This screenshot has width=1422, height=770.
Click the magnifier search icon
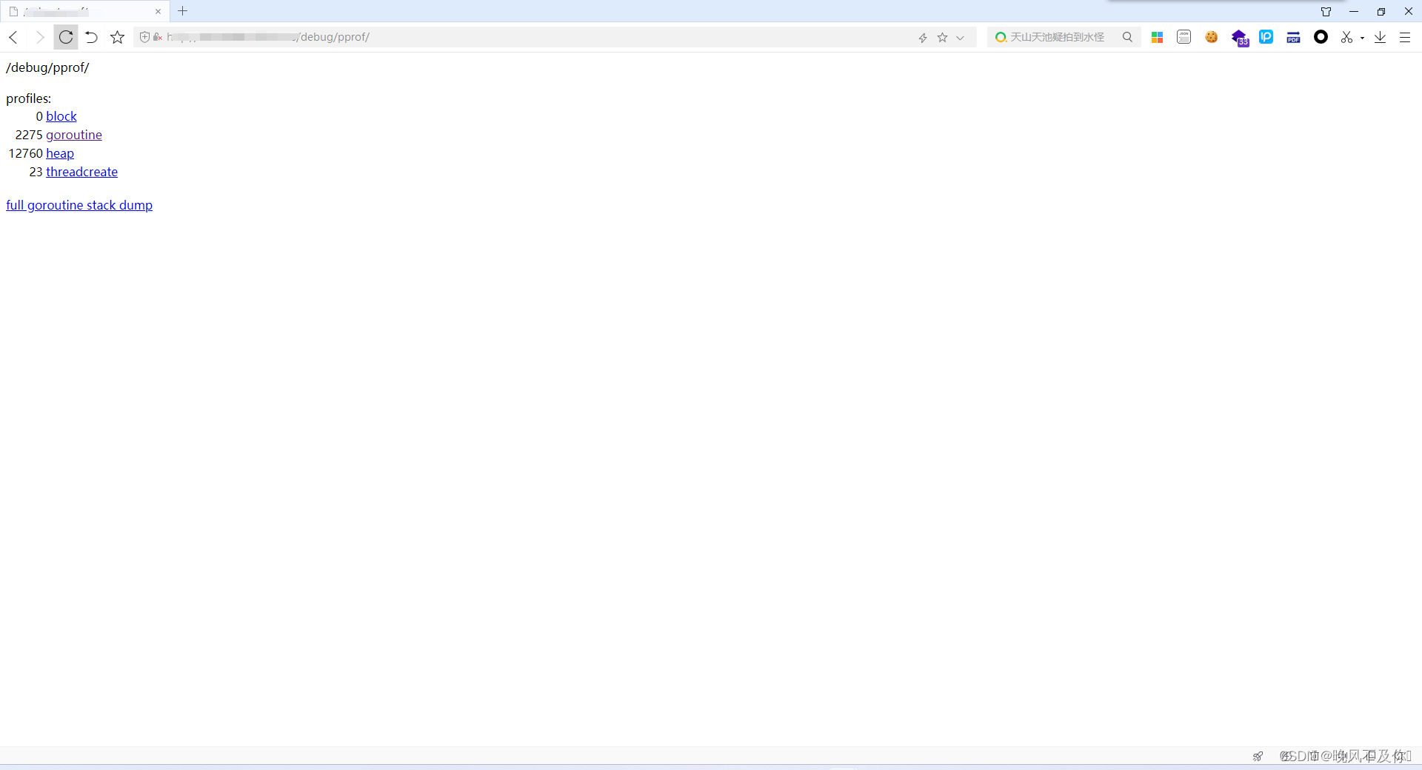[x=1127, y=37]
